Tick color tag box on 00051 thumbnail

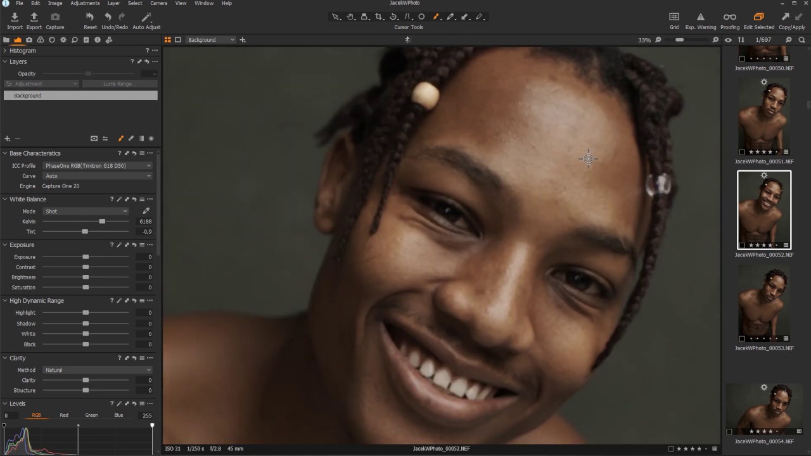pos(742,152)
